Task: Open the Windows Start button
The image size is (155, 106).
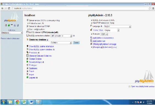Action: pos(4,102)
